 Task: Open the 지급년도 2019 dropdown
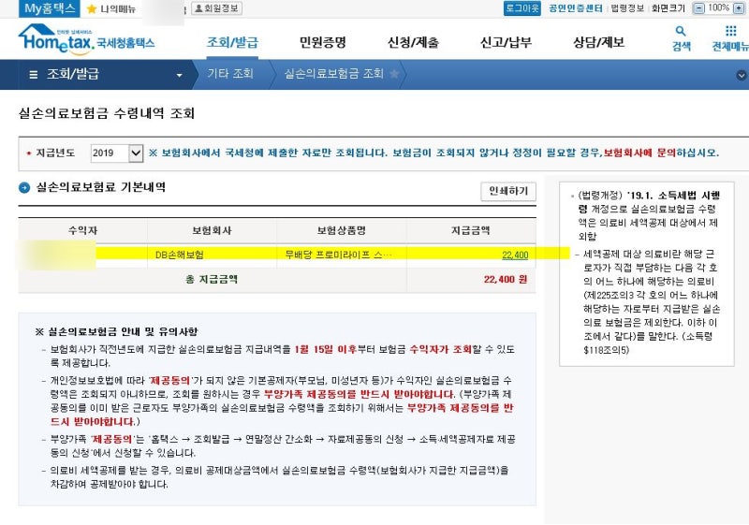pos(117,153)
